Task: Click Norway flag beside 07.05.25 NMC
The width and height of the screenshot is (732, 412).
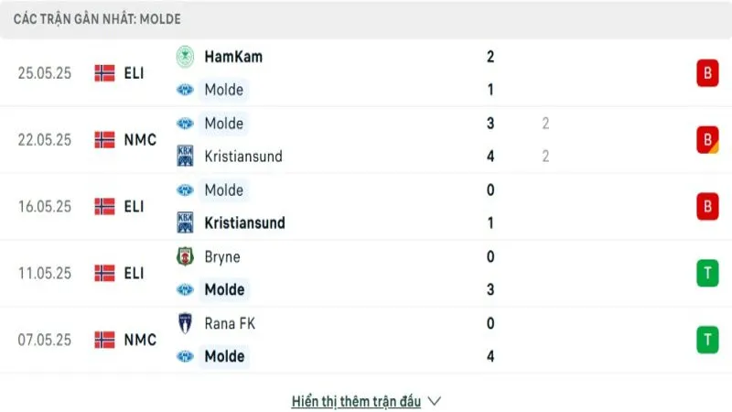Action: (x=104, y=340)
